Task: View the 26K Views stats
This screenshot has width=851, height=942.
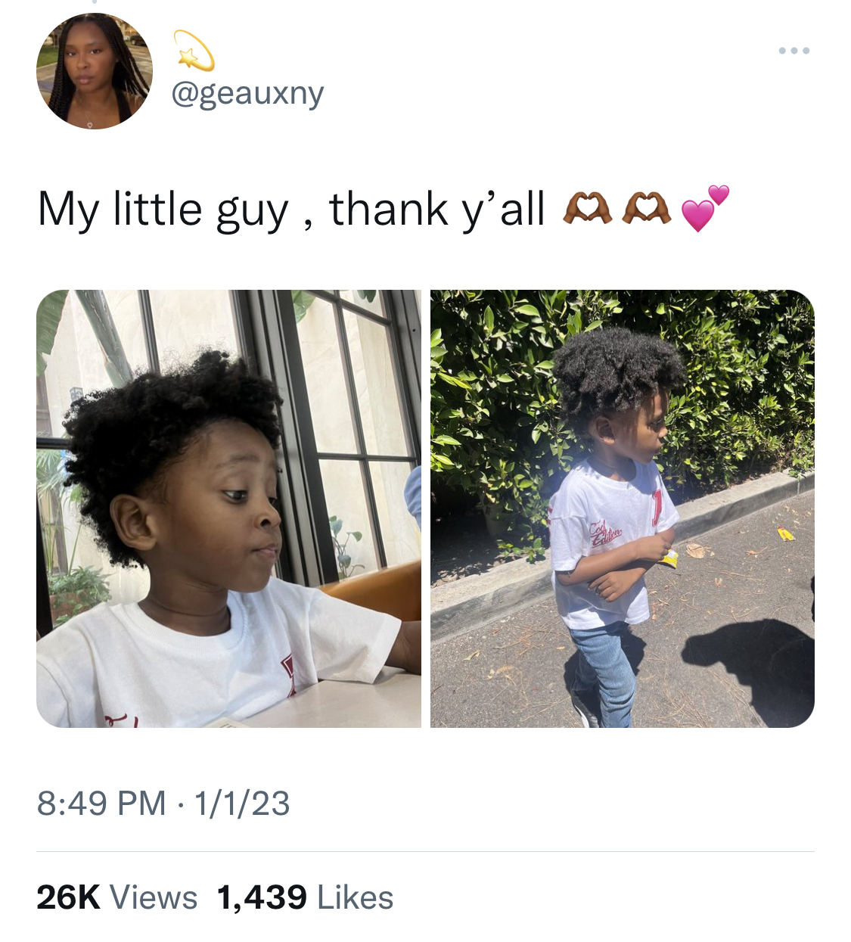Action: tap(116, 897)
